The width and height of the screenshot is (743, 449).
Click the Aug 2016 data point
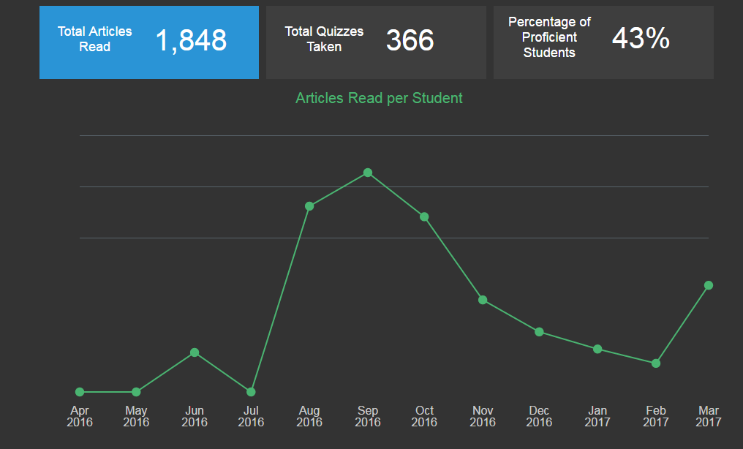point(309,206)
